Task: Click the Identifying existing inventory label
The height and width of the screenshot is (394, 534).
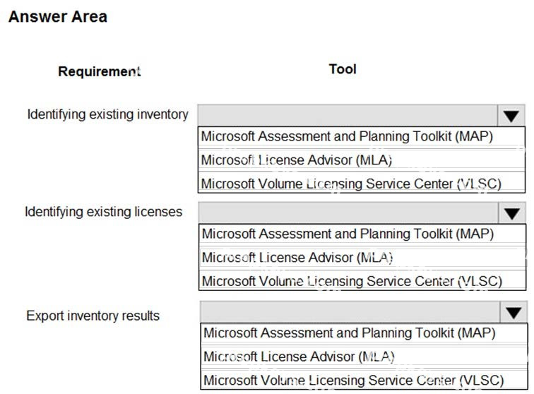Action: (x=107, y=114)
